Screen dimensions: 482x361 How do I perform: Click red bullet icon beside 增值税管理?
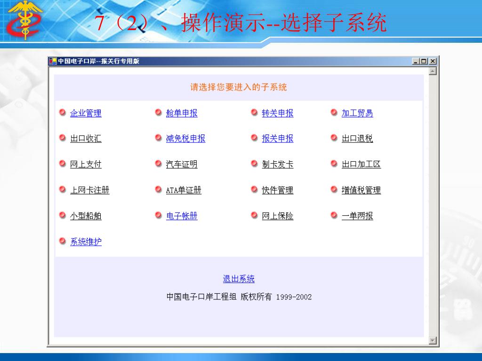[x=334, y=189]
